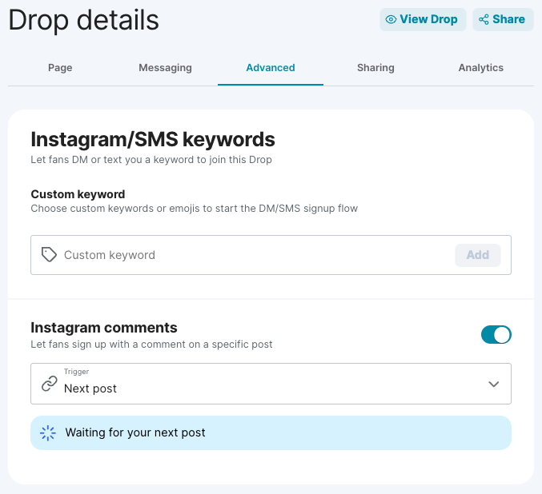
Task: Show the Analytics tab
Action: 480,68
